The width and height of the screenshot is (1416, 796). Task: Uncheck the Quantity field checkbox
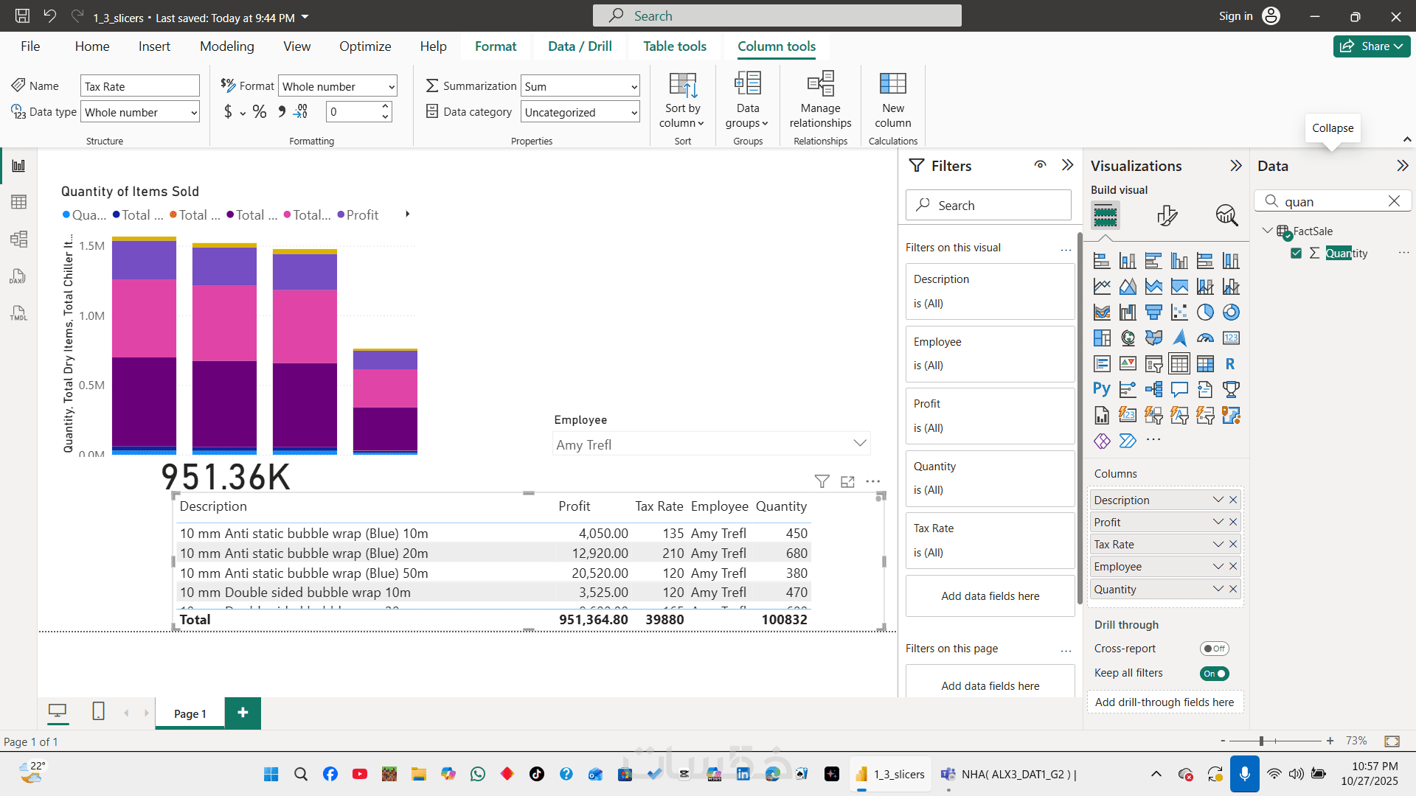click(x=1297, y=253)
